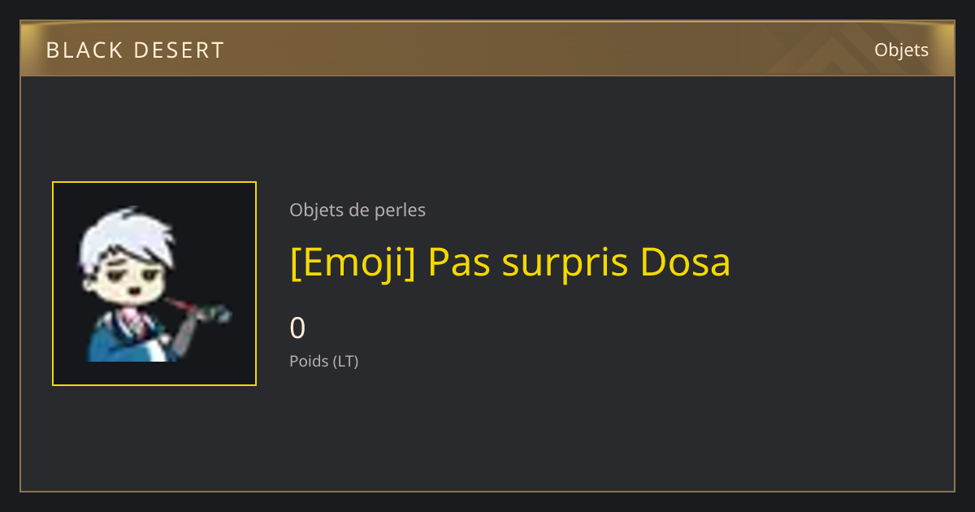The image size is (975, 512).
Task: Click the [Emoji] tag in the title
Action: (353, 263)
